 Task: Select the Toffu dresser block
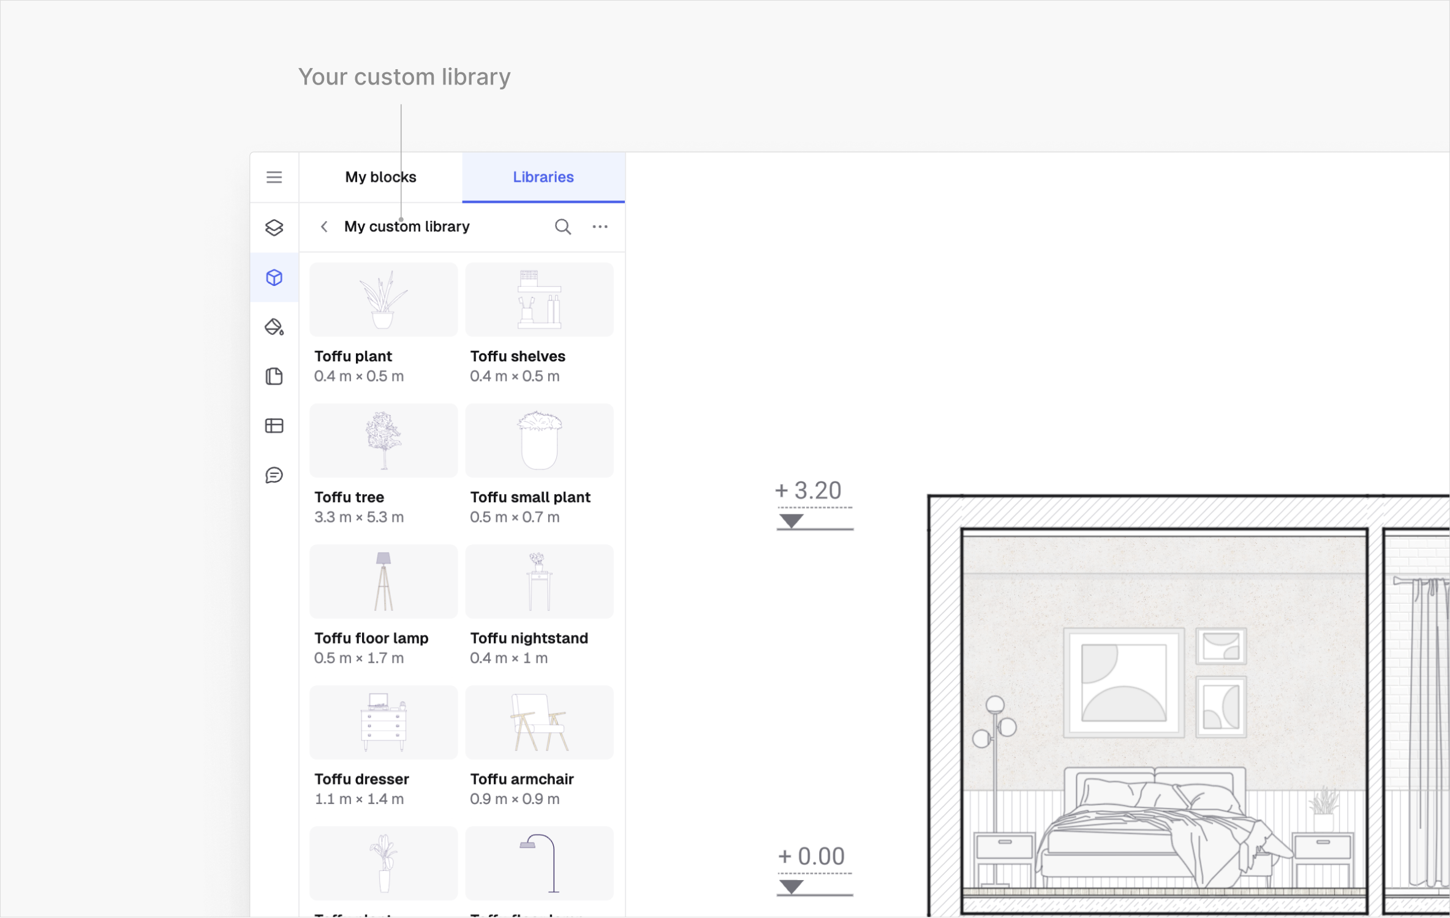pyautogui.click(x=383, y=723)
